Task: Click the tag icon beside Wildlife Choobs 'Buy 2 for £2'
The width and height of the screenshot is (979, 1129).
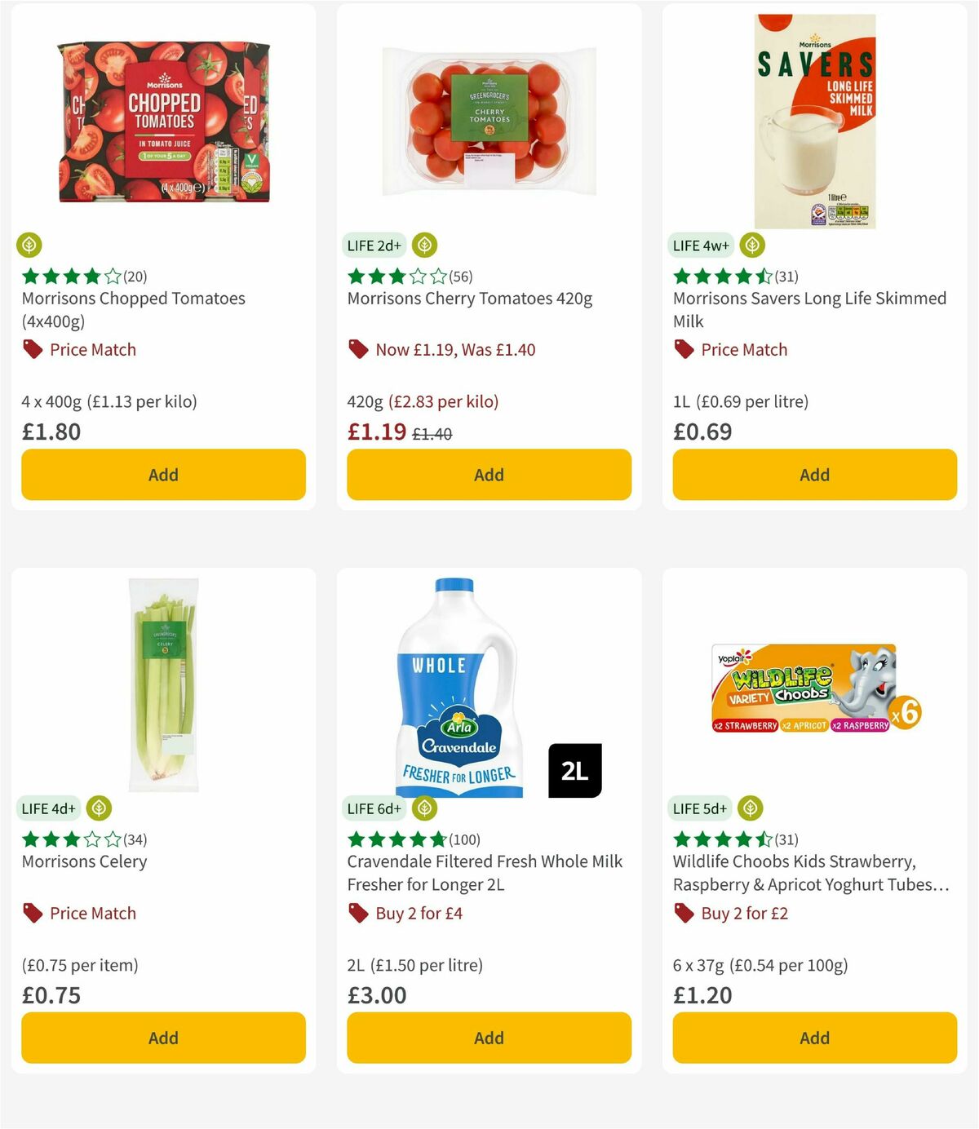Action: [684, 913]
